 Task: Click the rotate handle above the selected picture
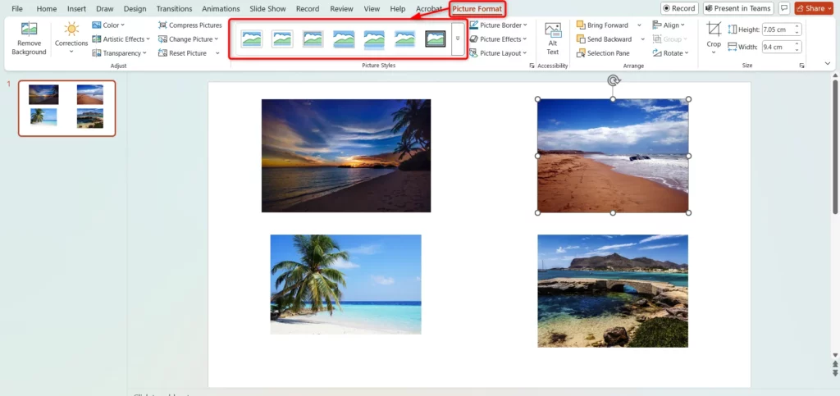pos(613,80)
